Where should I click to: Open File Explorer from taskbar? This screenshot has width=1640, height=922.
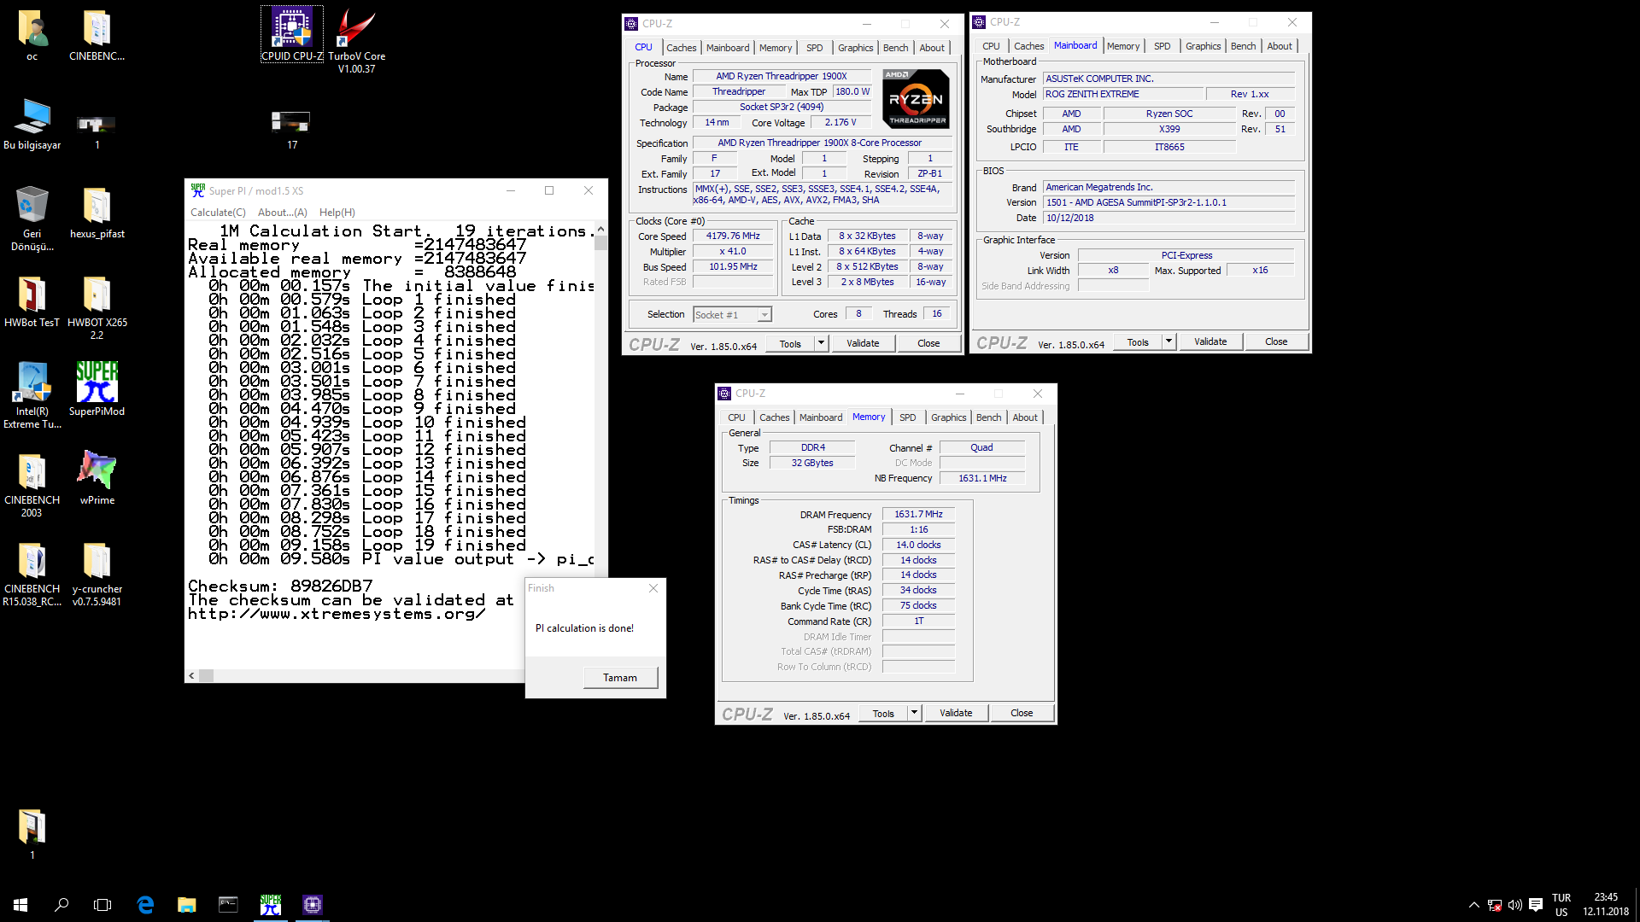(x=186, y=904)
